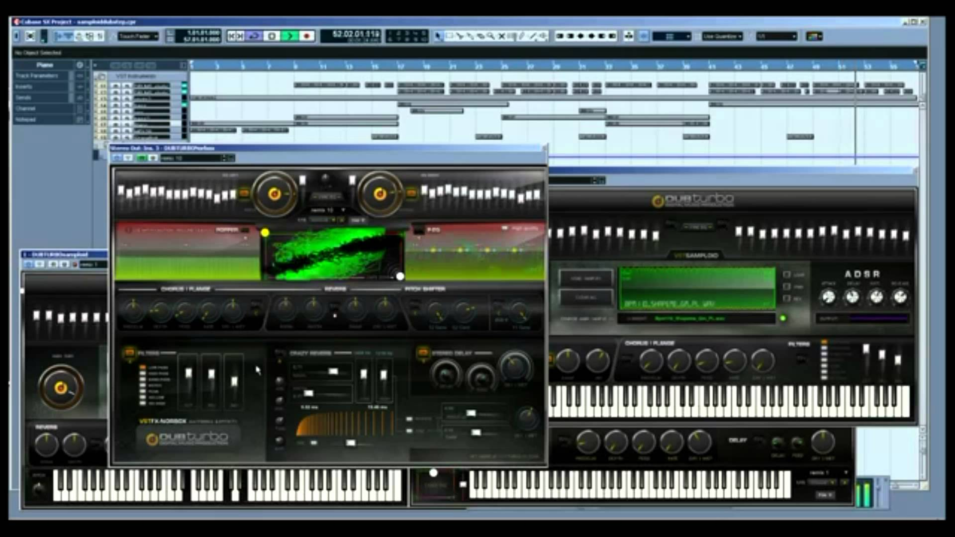Click the white handle on the XY pad

[400, 276]
